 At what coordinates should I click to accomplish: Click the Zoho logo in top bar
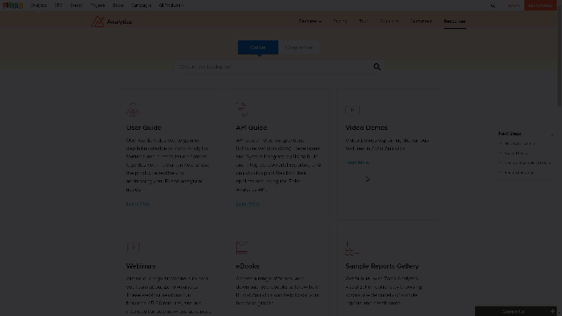point(12,5)
